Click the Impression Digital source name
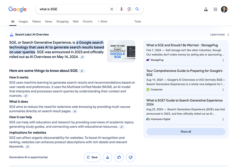232x167 pixels. click(x=160, y=119)
